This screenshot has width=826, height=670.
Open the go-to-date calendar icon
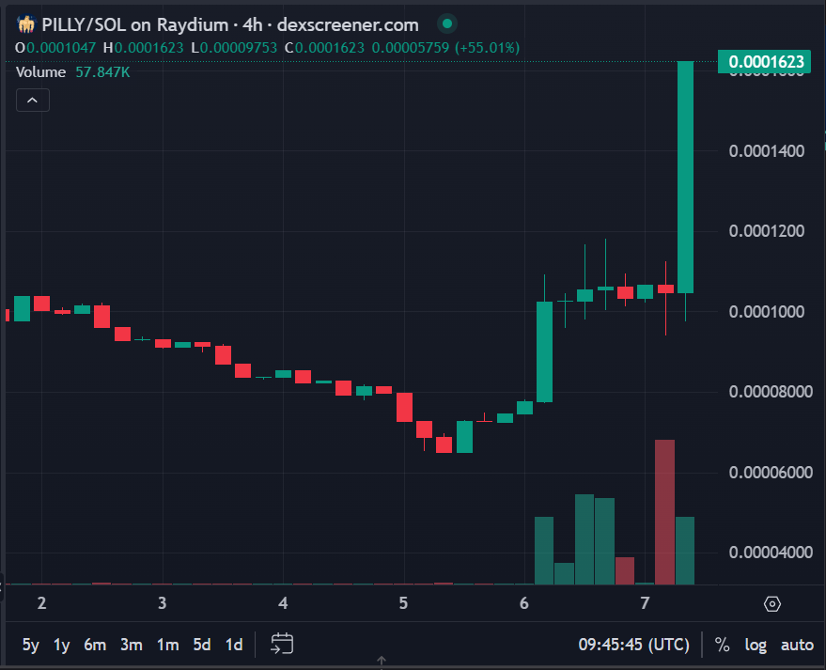pos(280,645)
